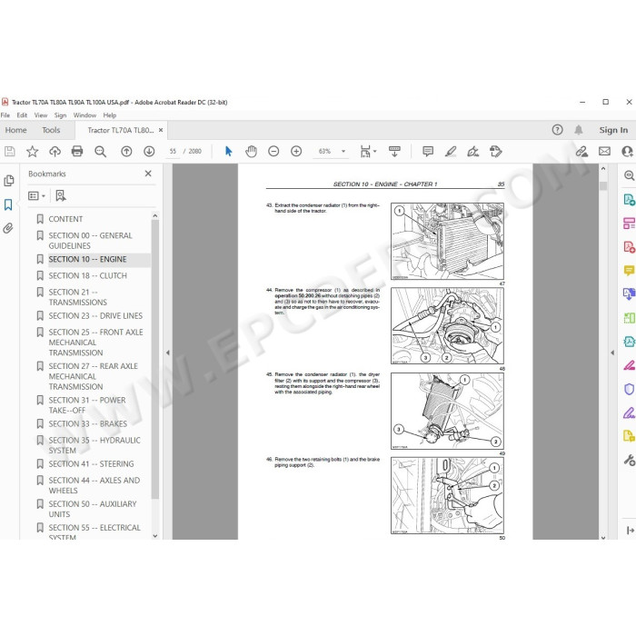Screen dimensions: 636x636
Task: Click document scrollbar down arrow
Action: click(603, 538)
